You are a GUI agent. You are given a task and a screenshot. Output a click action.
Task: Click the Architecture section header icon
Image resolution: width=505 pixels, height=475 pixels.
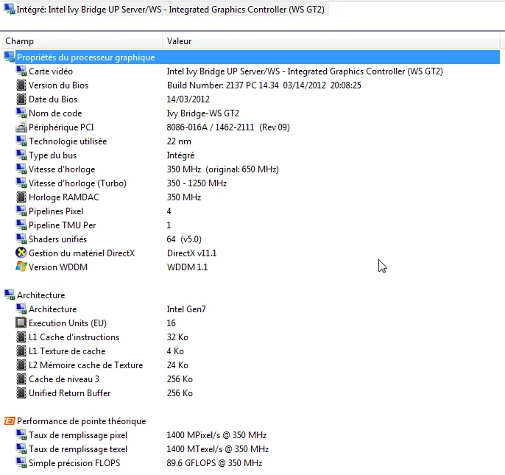(10, 295)
